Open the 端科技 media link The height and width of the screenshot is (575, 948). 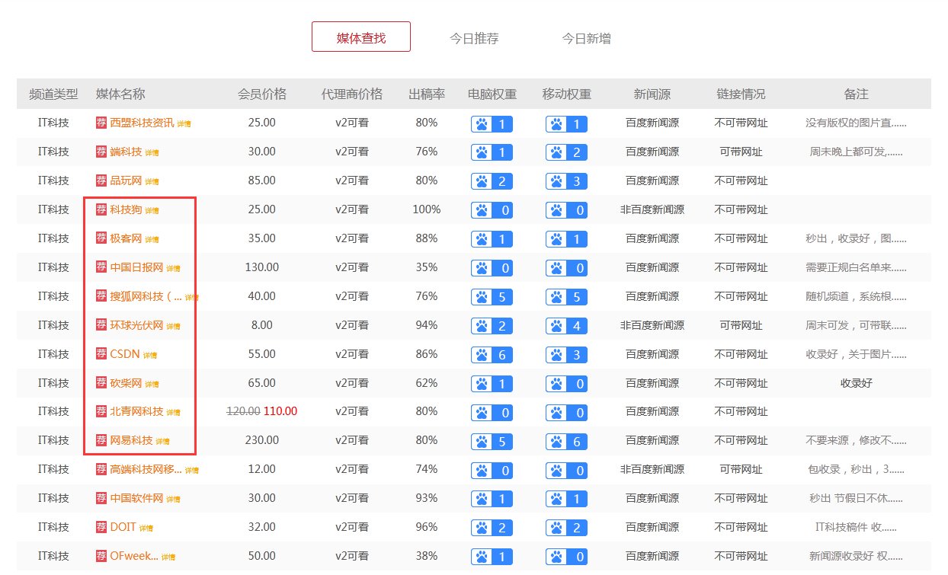click(126, 151)
